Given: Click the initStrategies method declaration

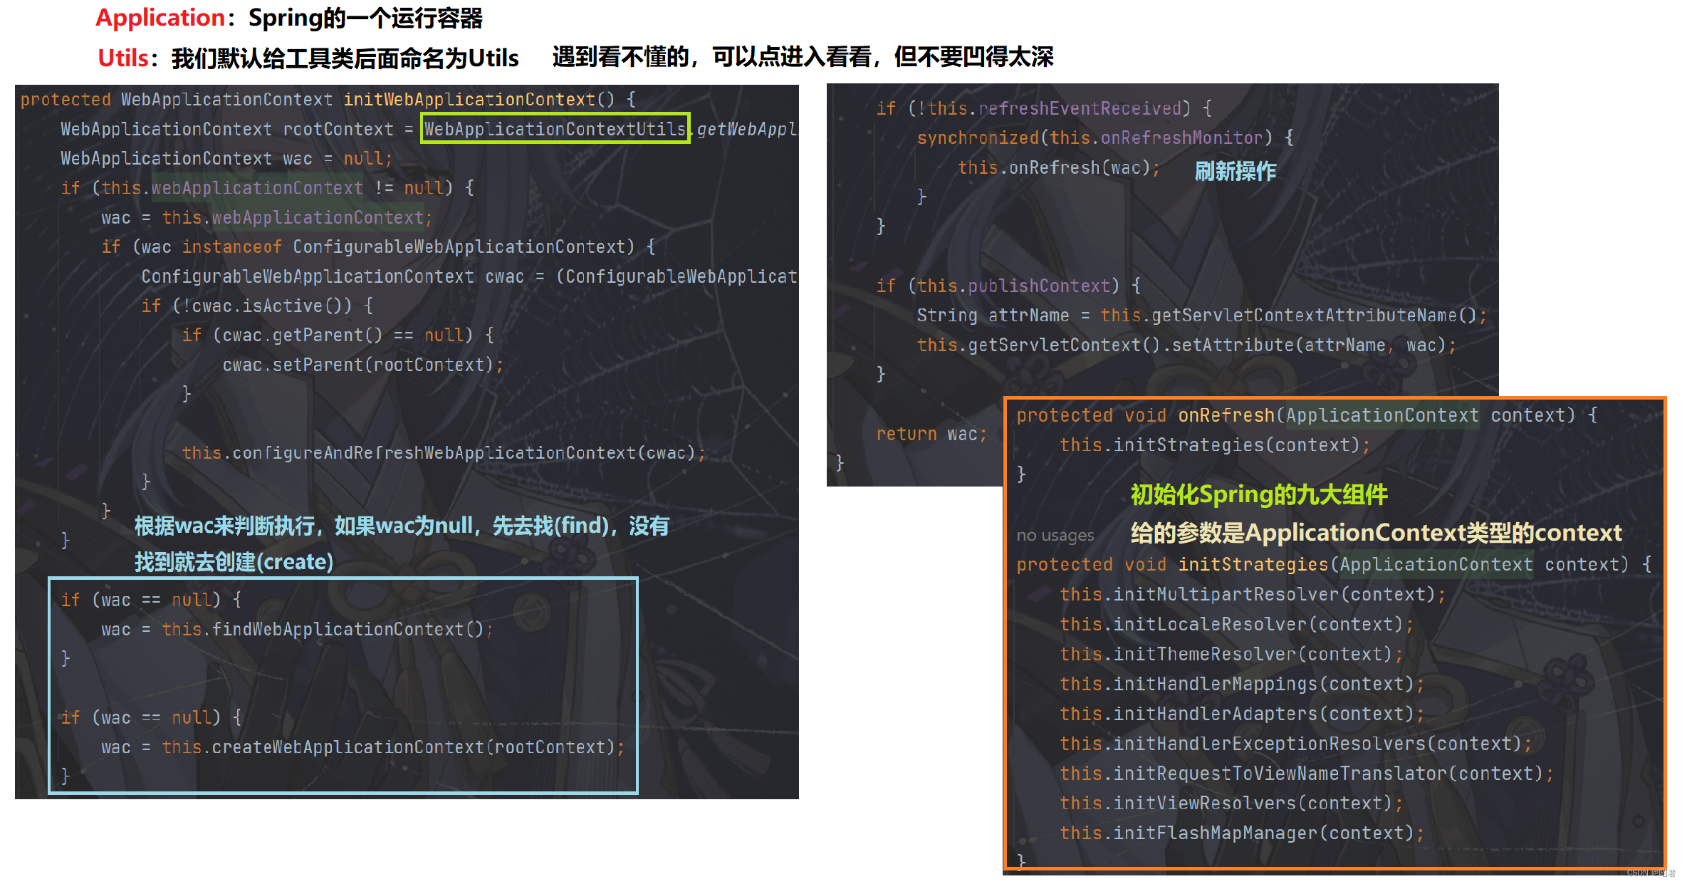Looking at the screenshot, I should (x=1333, y=565).
